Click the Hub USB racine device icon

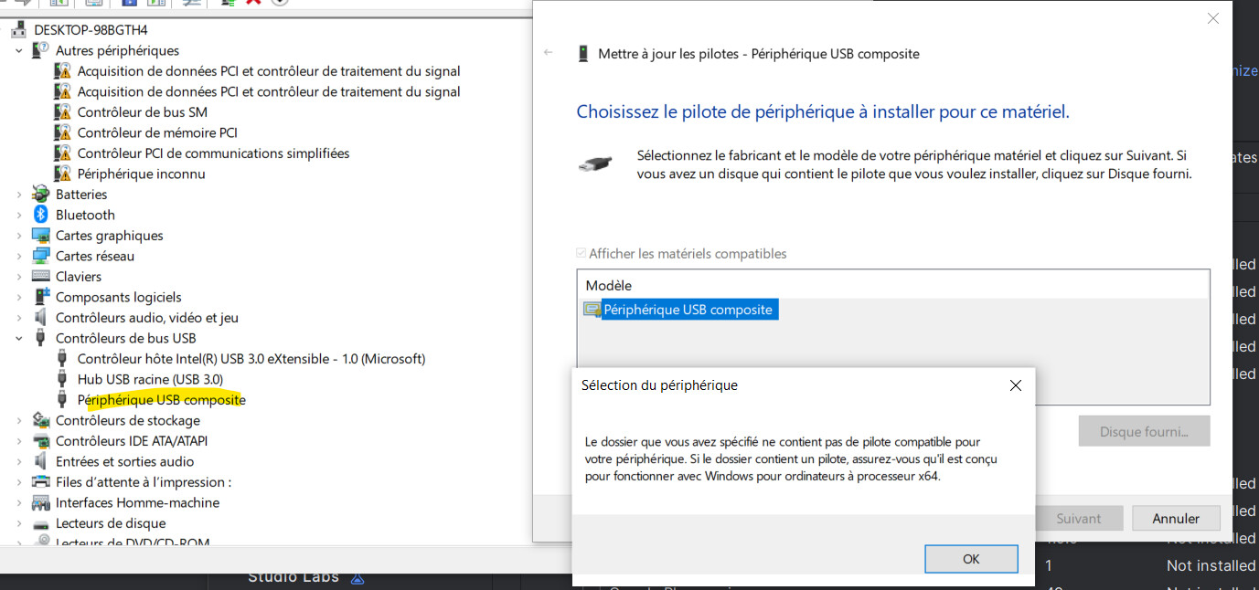pos(62,379)
